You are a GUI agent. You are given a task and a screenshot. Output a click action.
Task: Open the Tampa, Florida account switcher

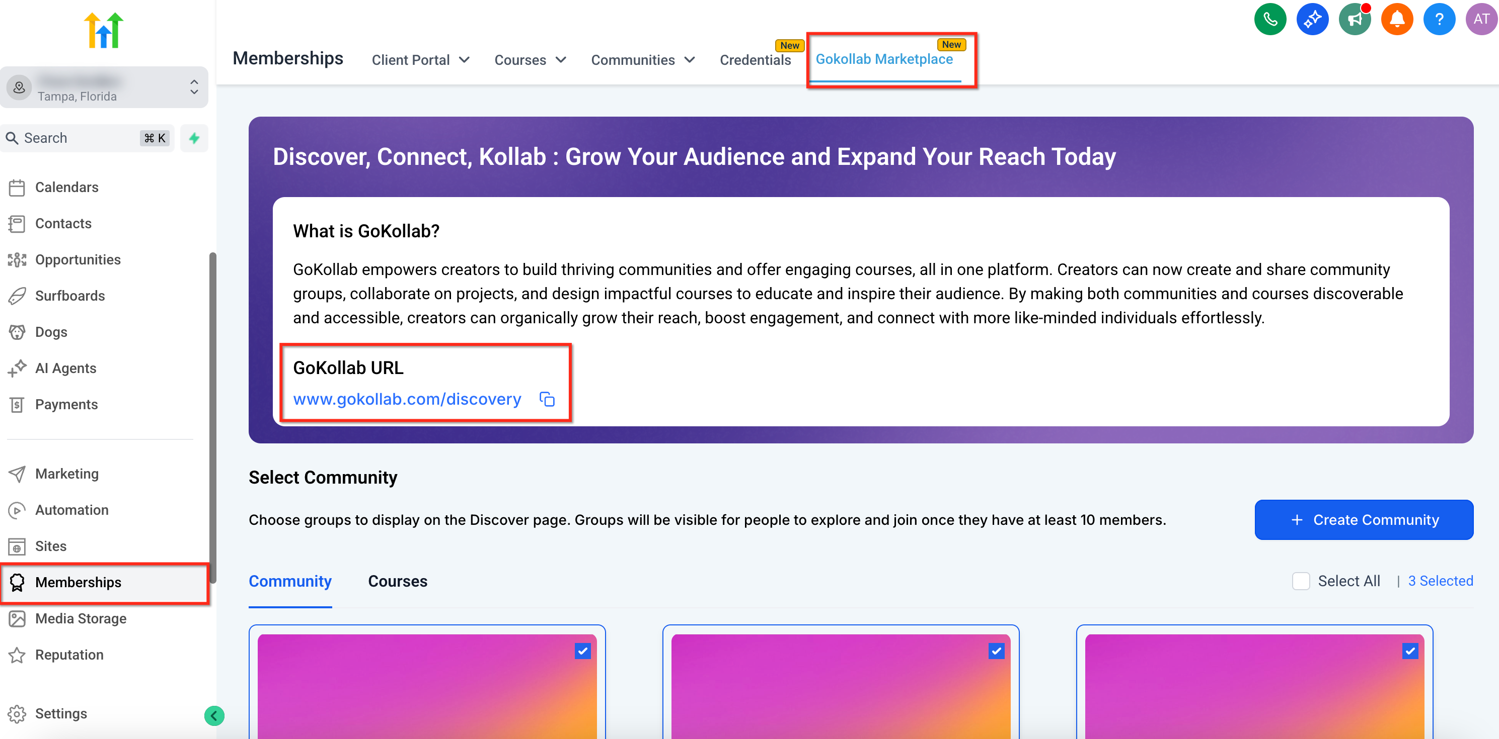tap(104, 88)
